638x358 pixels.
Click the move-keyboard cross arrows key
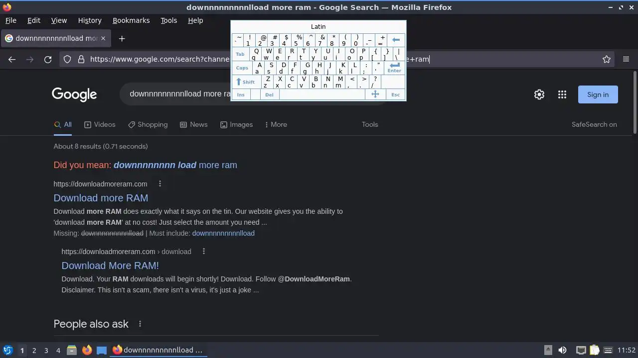point(375,94)
